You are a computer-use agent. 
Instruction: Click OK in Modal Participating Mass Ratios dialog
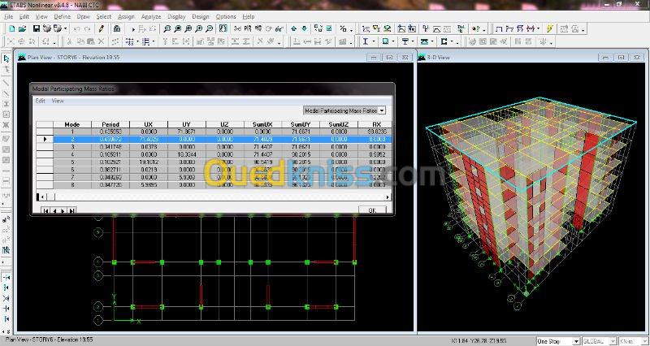372,210
